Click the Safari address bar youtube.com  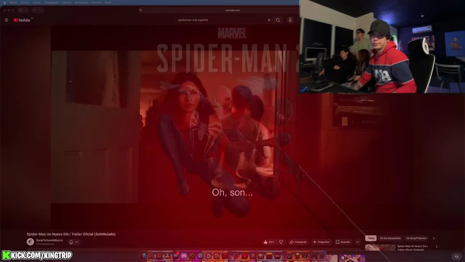(x=232, y=10)
